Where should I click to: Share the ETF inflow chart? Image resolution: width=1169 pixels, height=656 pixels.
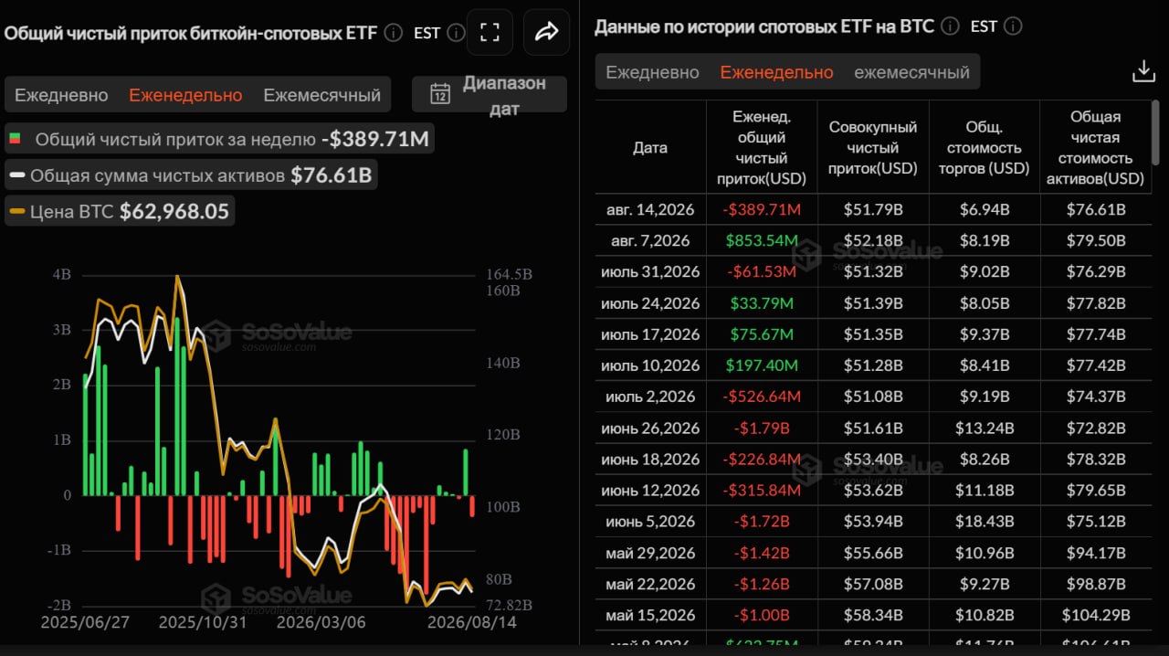pyautogui.click(x=546, y=33)
